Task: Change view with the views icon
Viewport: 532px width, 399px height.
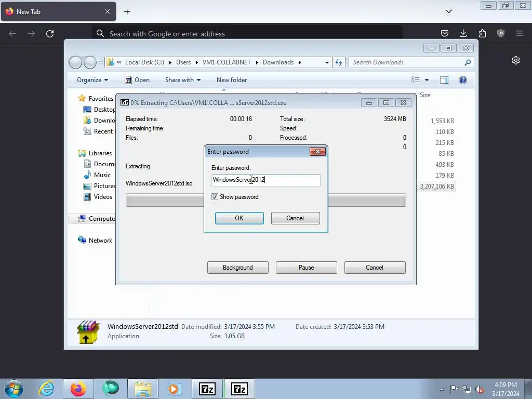Action: point(416,80)
